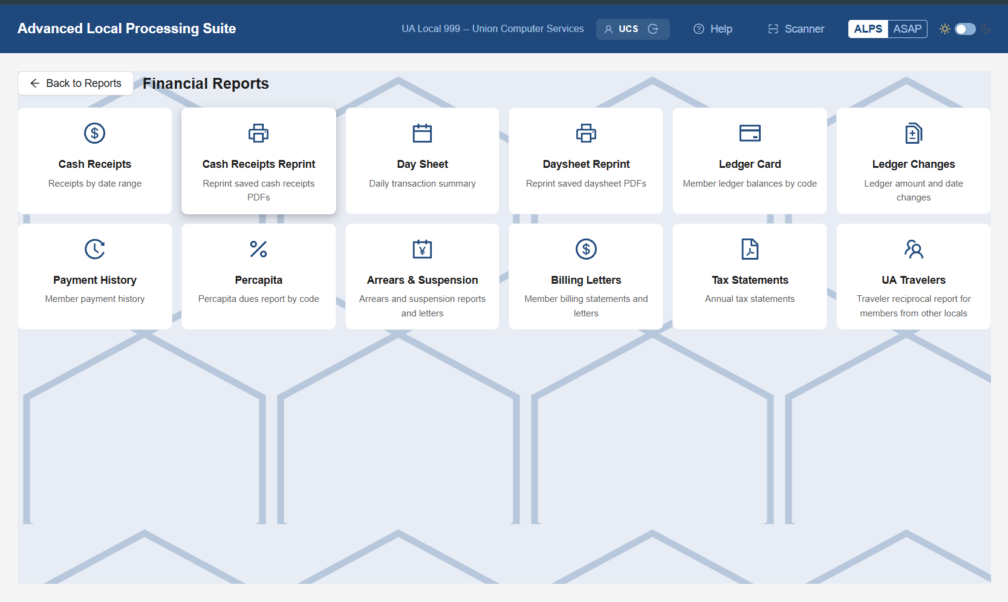Click the Advanced Local Processing Suite title
This screenshot has height=602, width=1008.
tap(126, 28)
